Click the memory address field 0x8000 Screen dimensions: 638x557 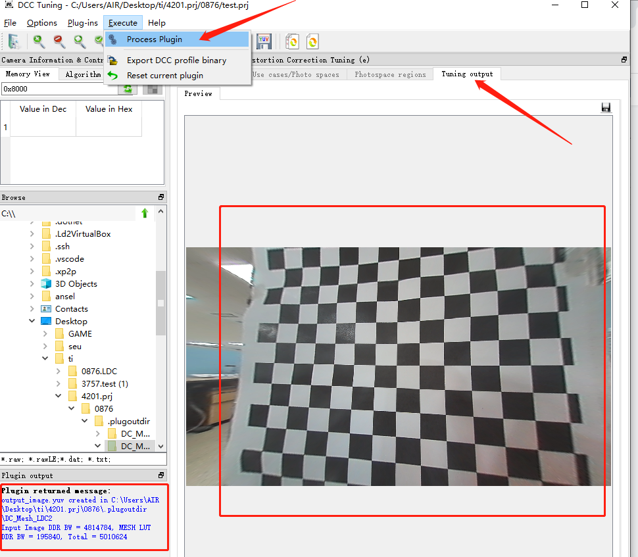(59, 89)
